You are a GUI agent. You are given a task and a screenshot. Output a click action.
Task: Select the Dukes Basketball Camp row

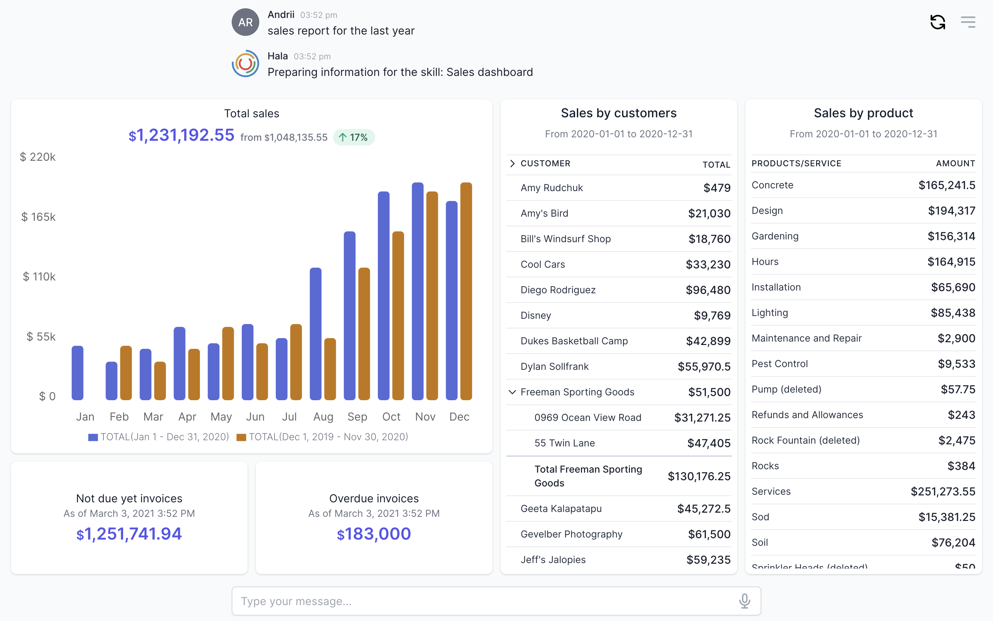[x=619, y=341]
